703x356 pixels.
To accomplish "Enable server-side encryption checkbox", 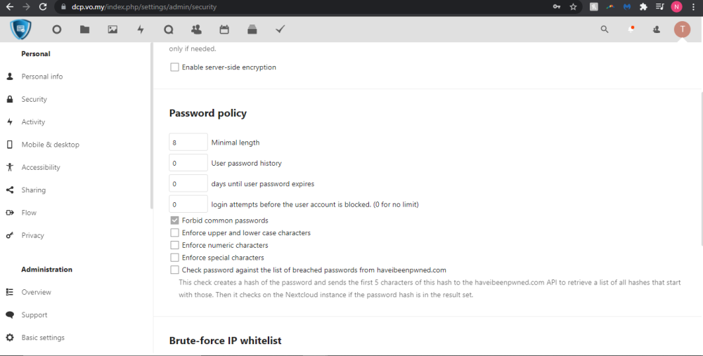I will point(174,67).
